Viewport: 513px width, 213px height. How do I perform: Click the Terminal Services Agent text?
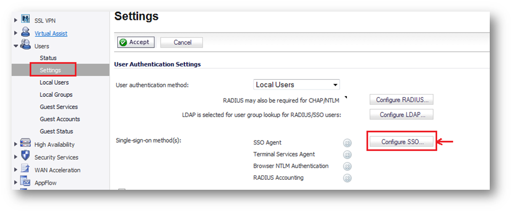tap(284, 154)
